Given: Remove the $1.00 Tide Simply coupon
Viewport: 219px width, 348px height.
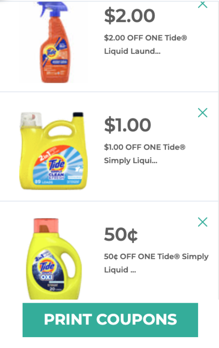Looking at the screenshot, I should (203, 113).
